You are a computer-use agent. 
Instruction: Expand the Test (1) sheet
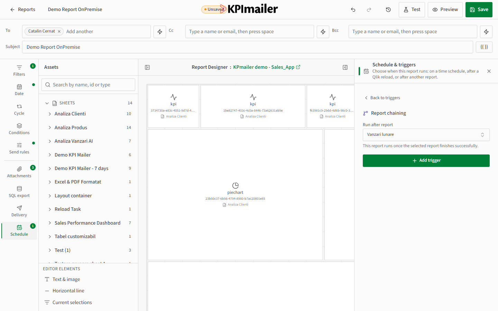tap(50, 251)
